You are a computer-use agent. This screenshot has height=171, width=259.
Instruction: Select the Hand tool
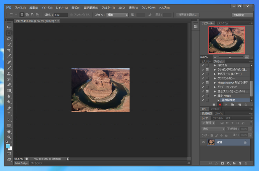9,132
